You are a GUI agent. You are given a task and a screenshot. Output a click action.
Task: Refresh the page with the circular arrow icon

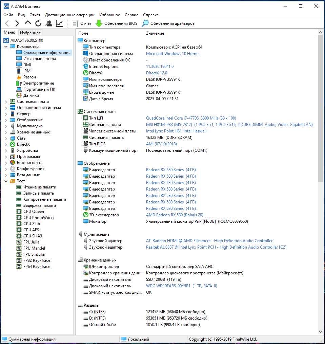pyautogui.click(x=38, y=23)
